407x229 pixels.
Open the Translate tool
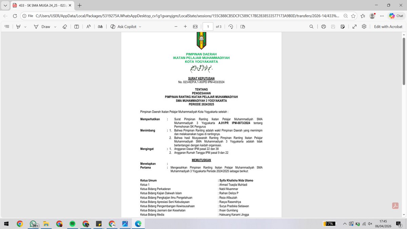pos(100,26)
